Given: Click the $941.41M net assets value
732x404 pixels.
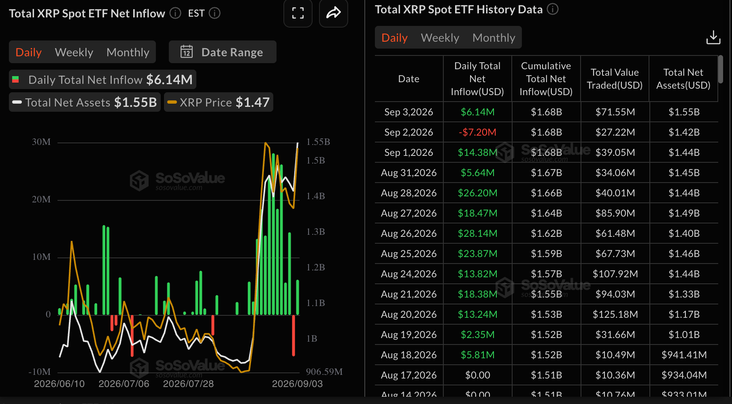Looking at the screenshot, I should pyautogui.click(x=684, y=355).
